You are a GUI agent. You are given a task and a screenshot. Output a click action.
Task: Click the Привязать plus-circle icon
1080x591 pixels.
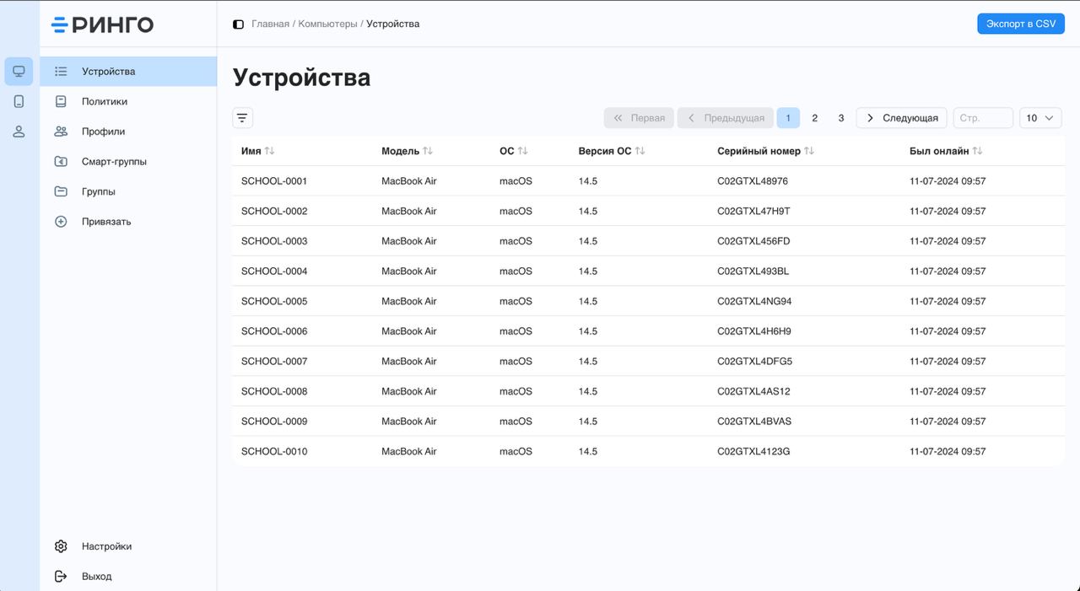pyautogui.click(x=60, y=221)
